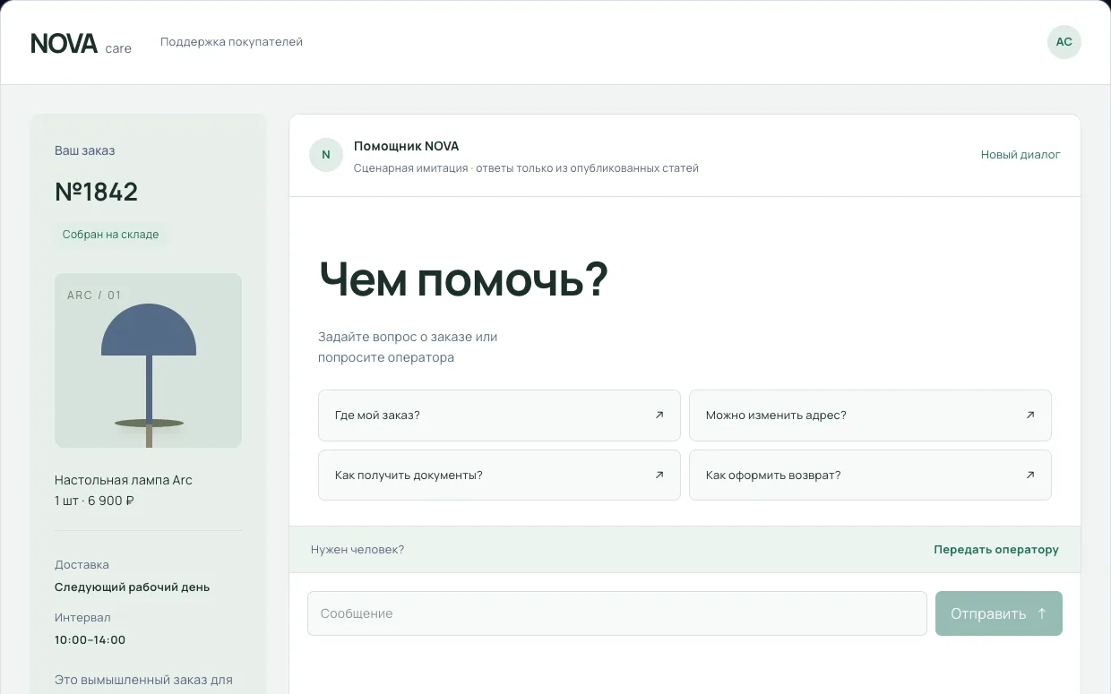
Task: Click the Arc lamp product thumbnail
Action: (148, 360)
